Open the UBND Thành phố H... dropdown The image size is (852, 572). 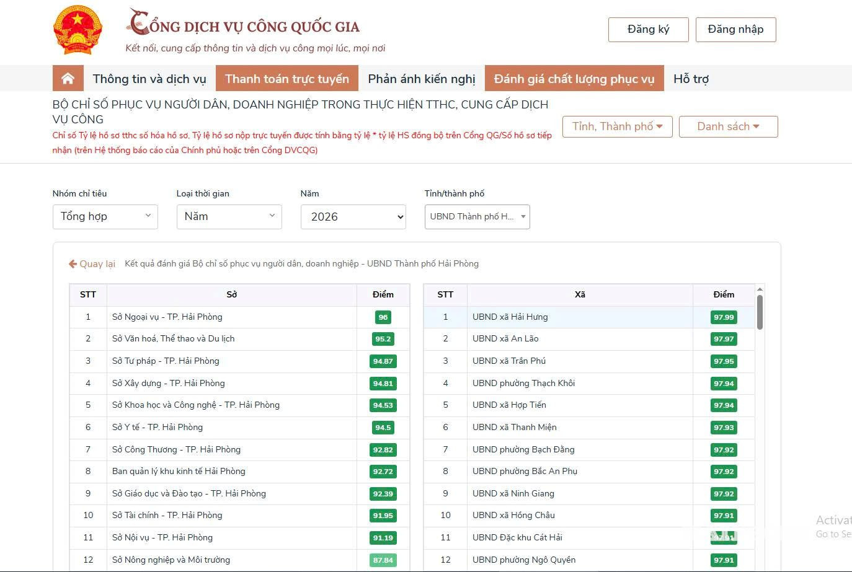click(x=477, y=217)
